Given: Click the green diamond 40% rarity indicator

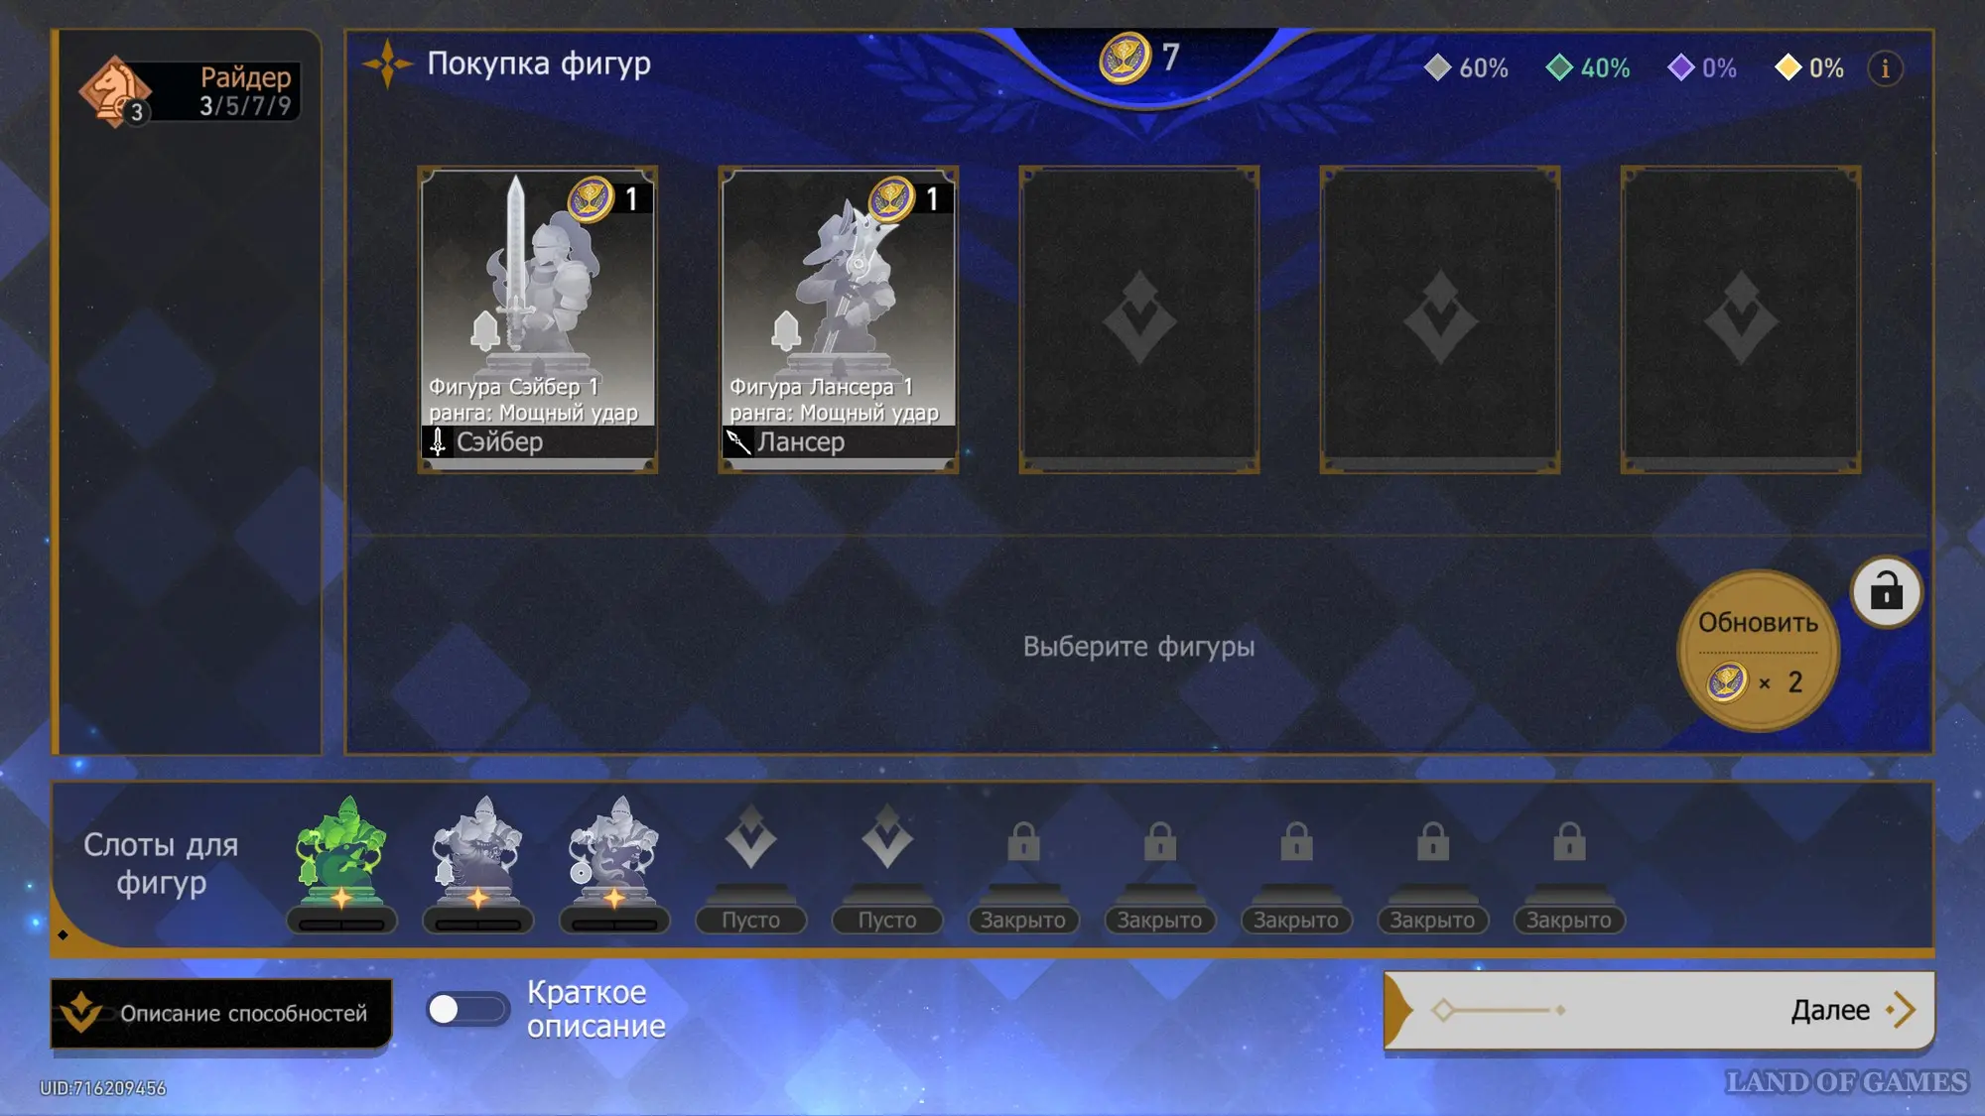Looking at the screenshot, I should 1588,68.
